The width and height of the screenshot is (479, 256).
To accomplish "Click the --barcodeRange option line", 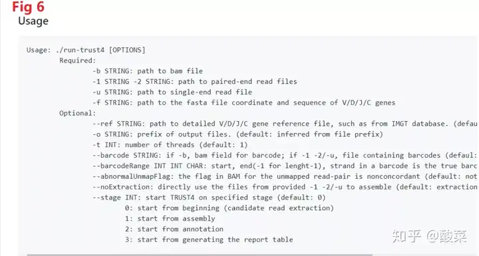I will 285,166.
